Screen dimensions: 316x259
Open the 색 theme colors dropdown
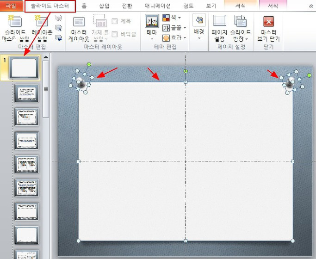172,18
